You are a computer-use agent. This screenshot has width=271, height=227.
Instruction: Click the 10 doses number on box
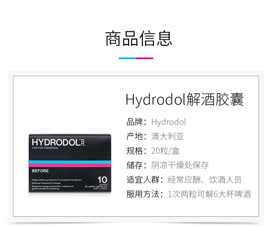tap(103, 180)
